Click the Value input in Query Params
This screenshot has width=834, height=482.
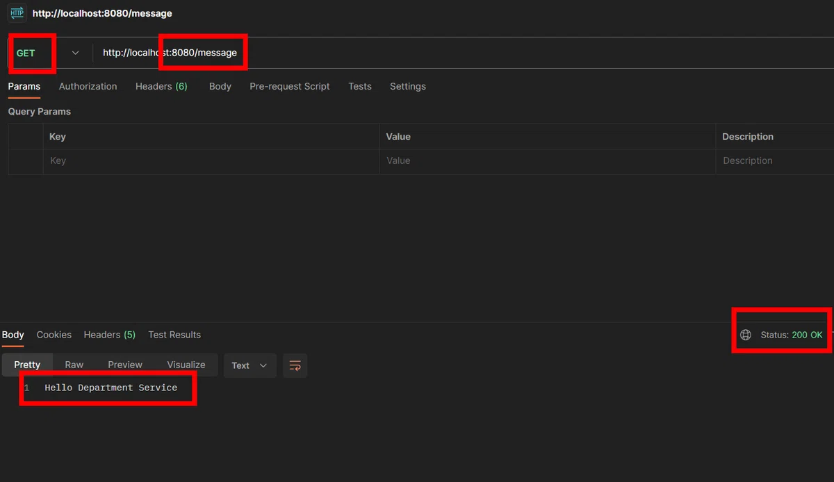(x=547, y=160)
